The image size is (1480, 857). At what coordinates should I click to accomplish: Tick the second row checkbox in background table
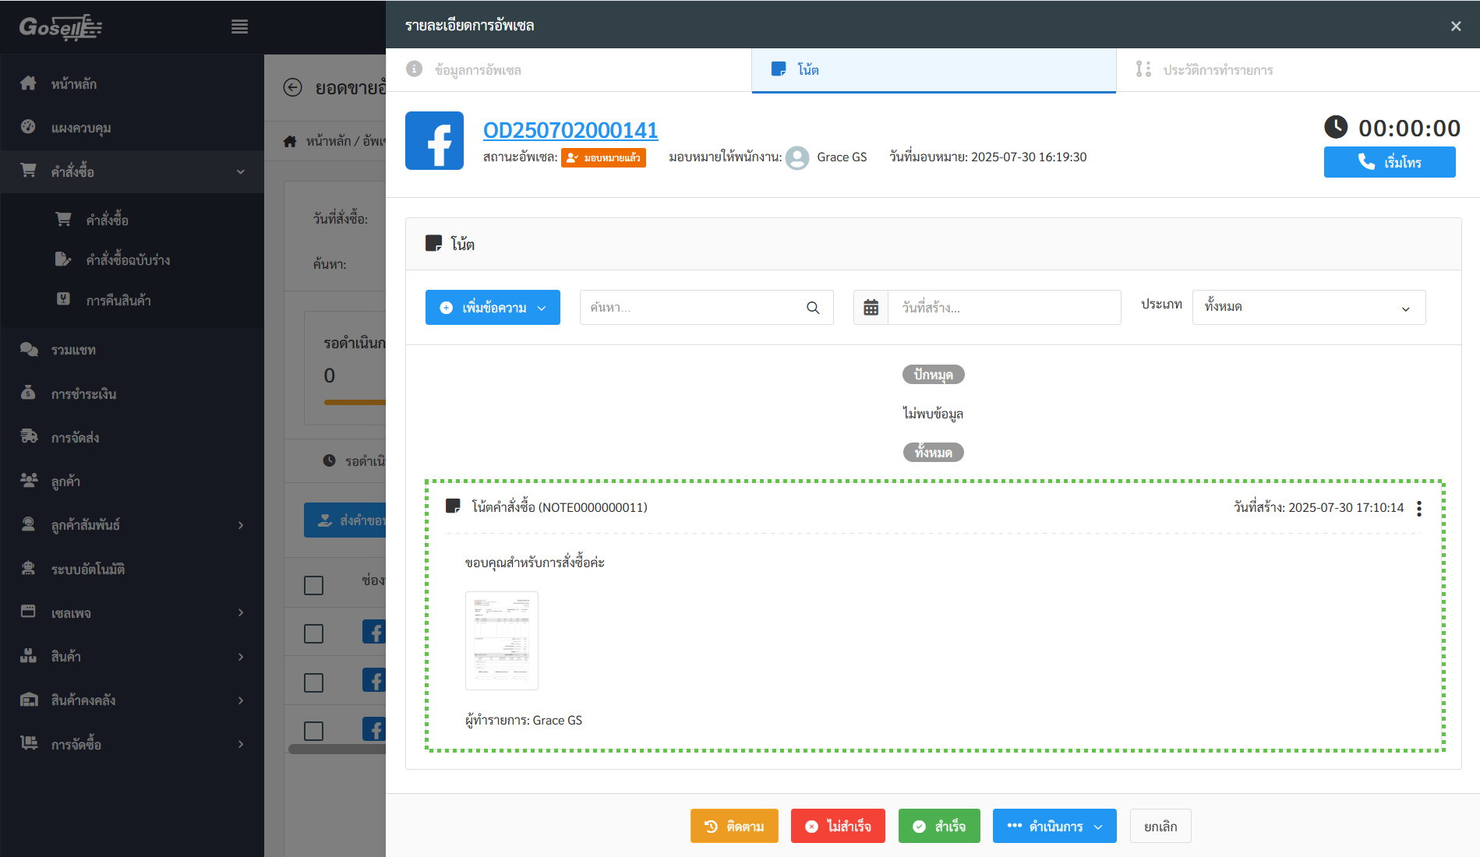(x=313, y=682)
